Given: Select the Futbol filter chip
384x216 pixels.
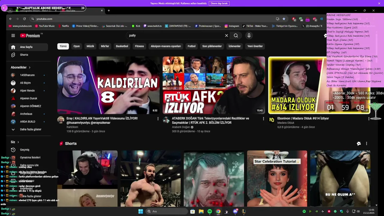Looking at the screenshot, I should pos(191,46).
